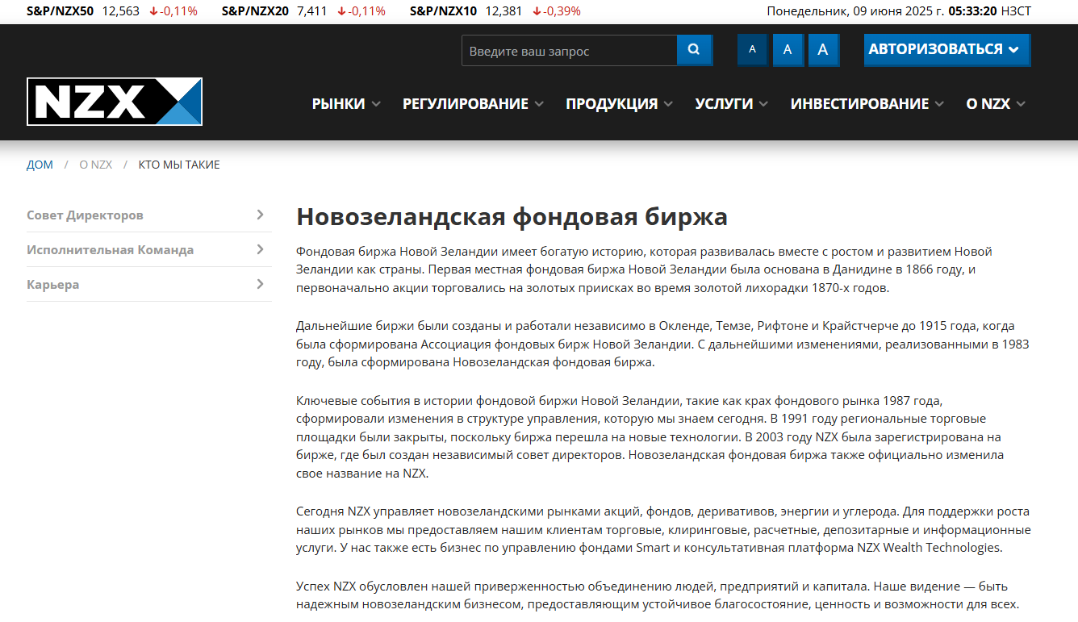Click the NZX logo
Viewport: 1078px width, 622px height.
tap(115, 102)
